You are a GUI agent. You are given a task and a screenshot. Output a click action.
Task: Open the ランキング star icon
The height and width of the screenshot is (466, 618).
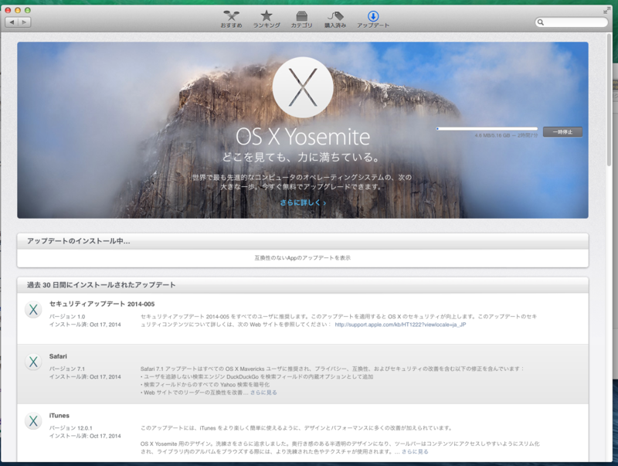tap(267, 19)
